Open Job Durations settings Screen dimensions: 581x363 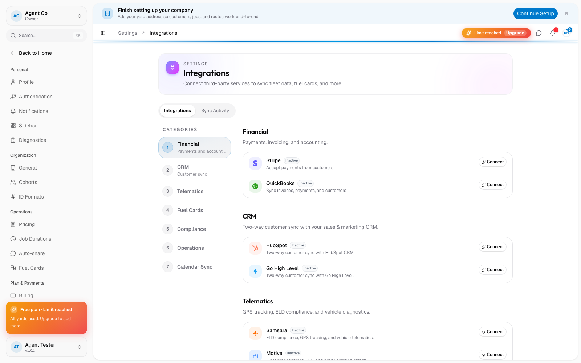(46, 239)
